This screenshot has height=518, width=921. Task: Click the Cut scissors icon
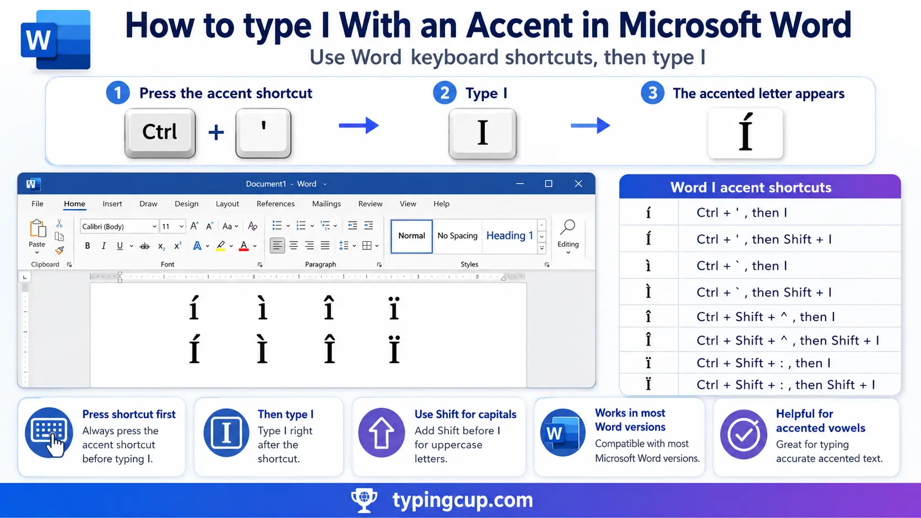click(59, 223)
